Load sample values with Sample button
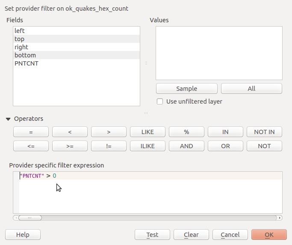292x245 pixels. pos(186,88)
